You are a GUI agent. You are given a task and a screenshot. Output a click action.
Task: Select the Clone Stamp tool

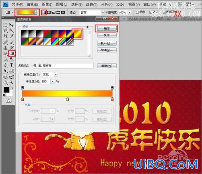5,48
